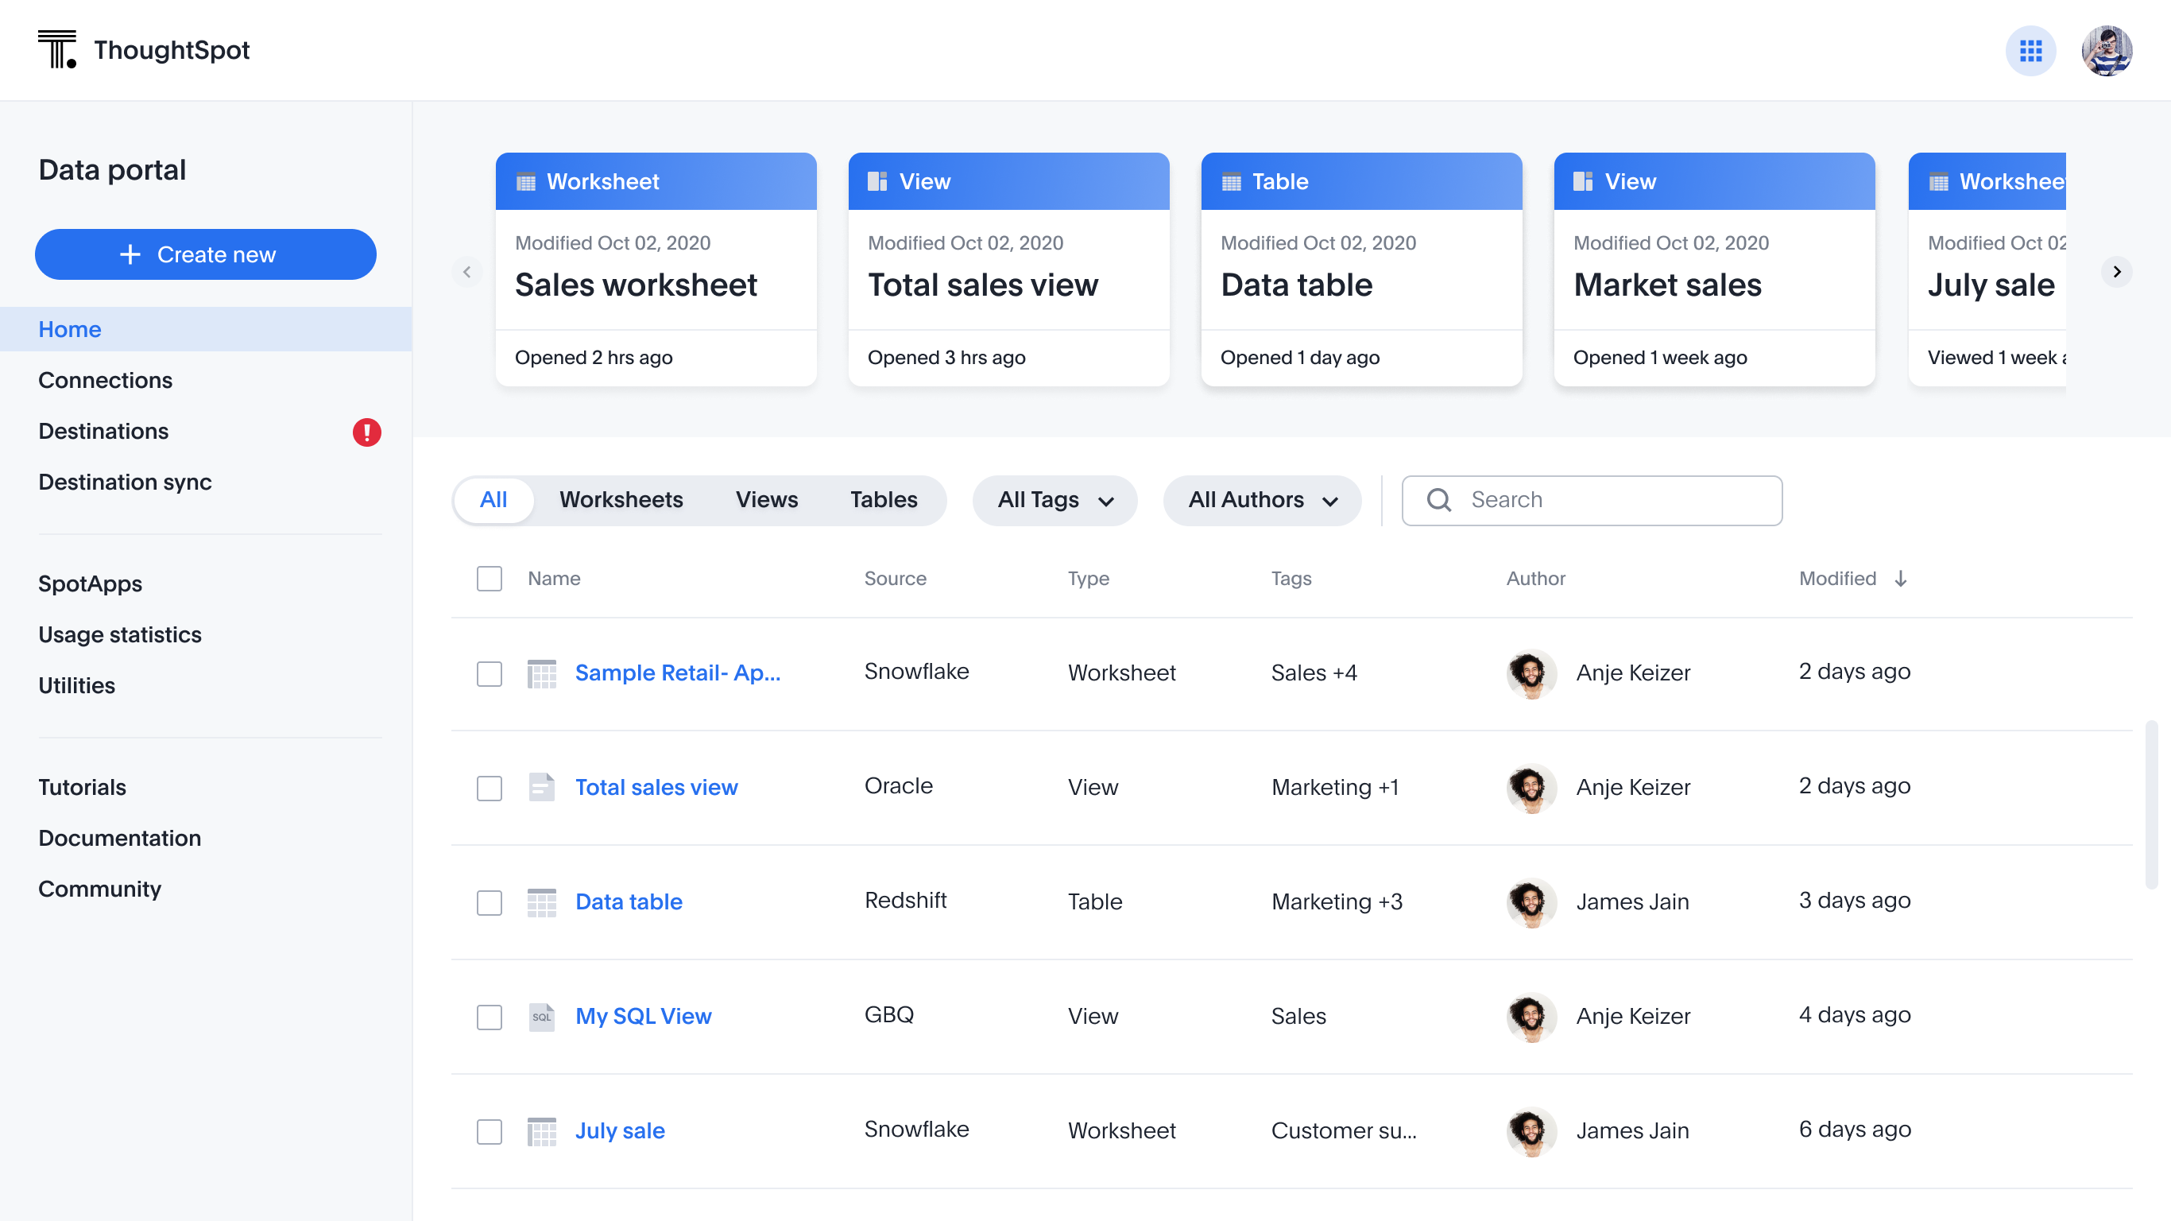This screenshot has height=1221, width=2171.
Task: Sort by the Author column header
Action: click(1535, 579)
